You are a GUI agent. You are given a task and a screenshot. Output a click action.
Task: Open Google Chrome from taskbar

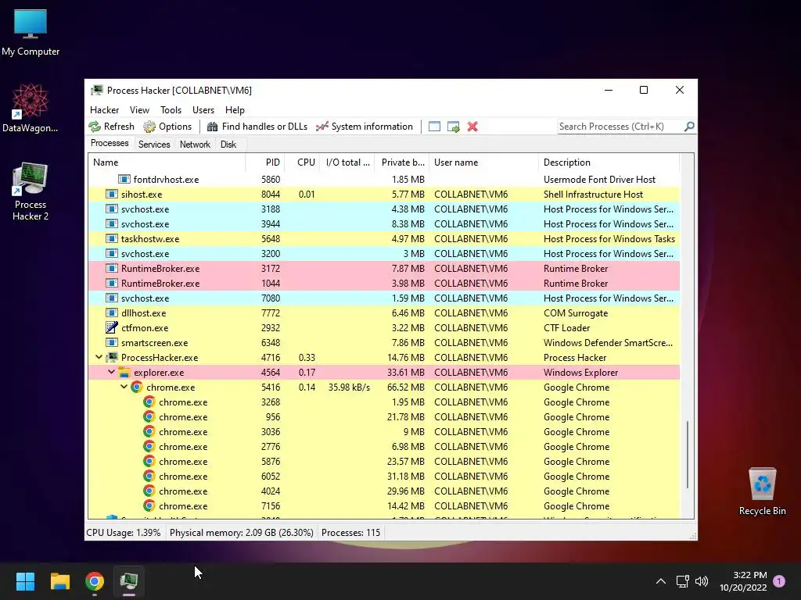(x=95, y=581)
